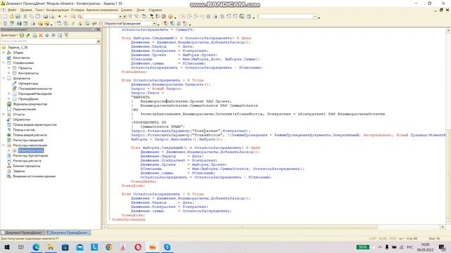
Task: Open the Сервис menu
Action: tap(127, 10)
